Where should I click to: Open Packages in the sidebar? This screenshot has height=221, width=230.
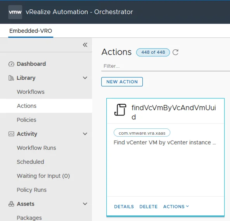tap(29, 218)
